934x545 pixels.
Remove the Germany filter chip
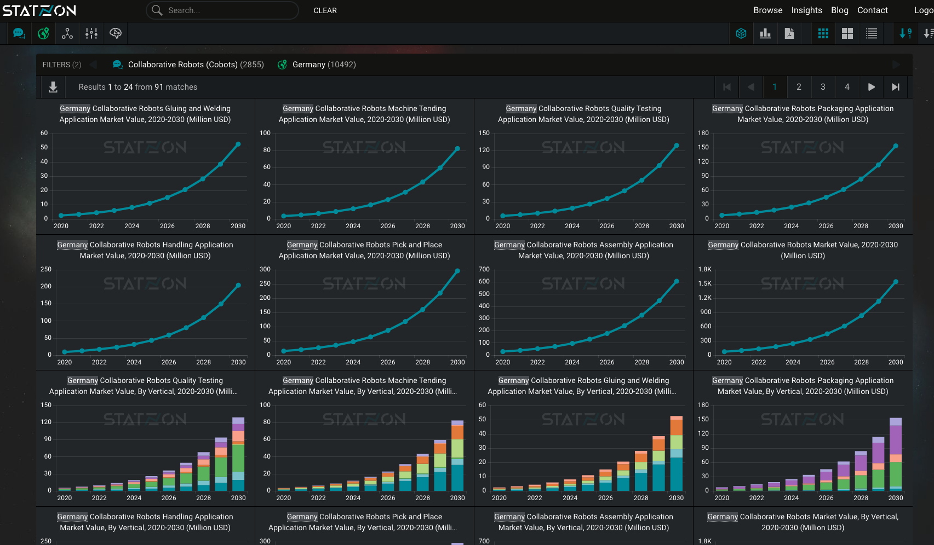[x=324, y=65]
